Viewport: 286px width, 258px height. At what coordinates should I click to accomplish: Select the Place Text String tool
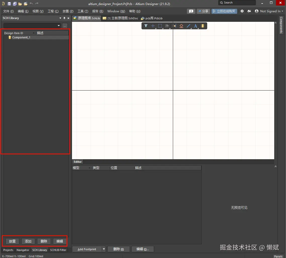(x=195, y=26)
